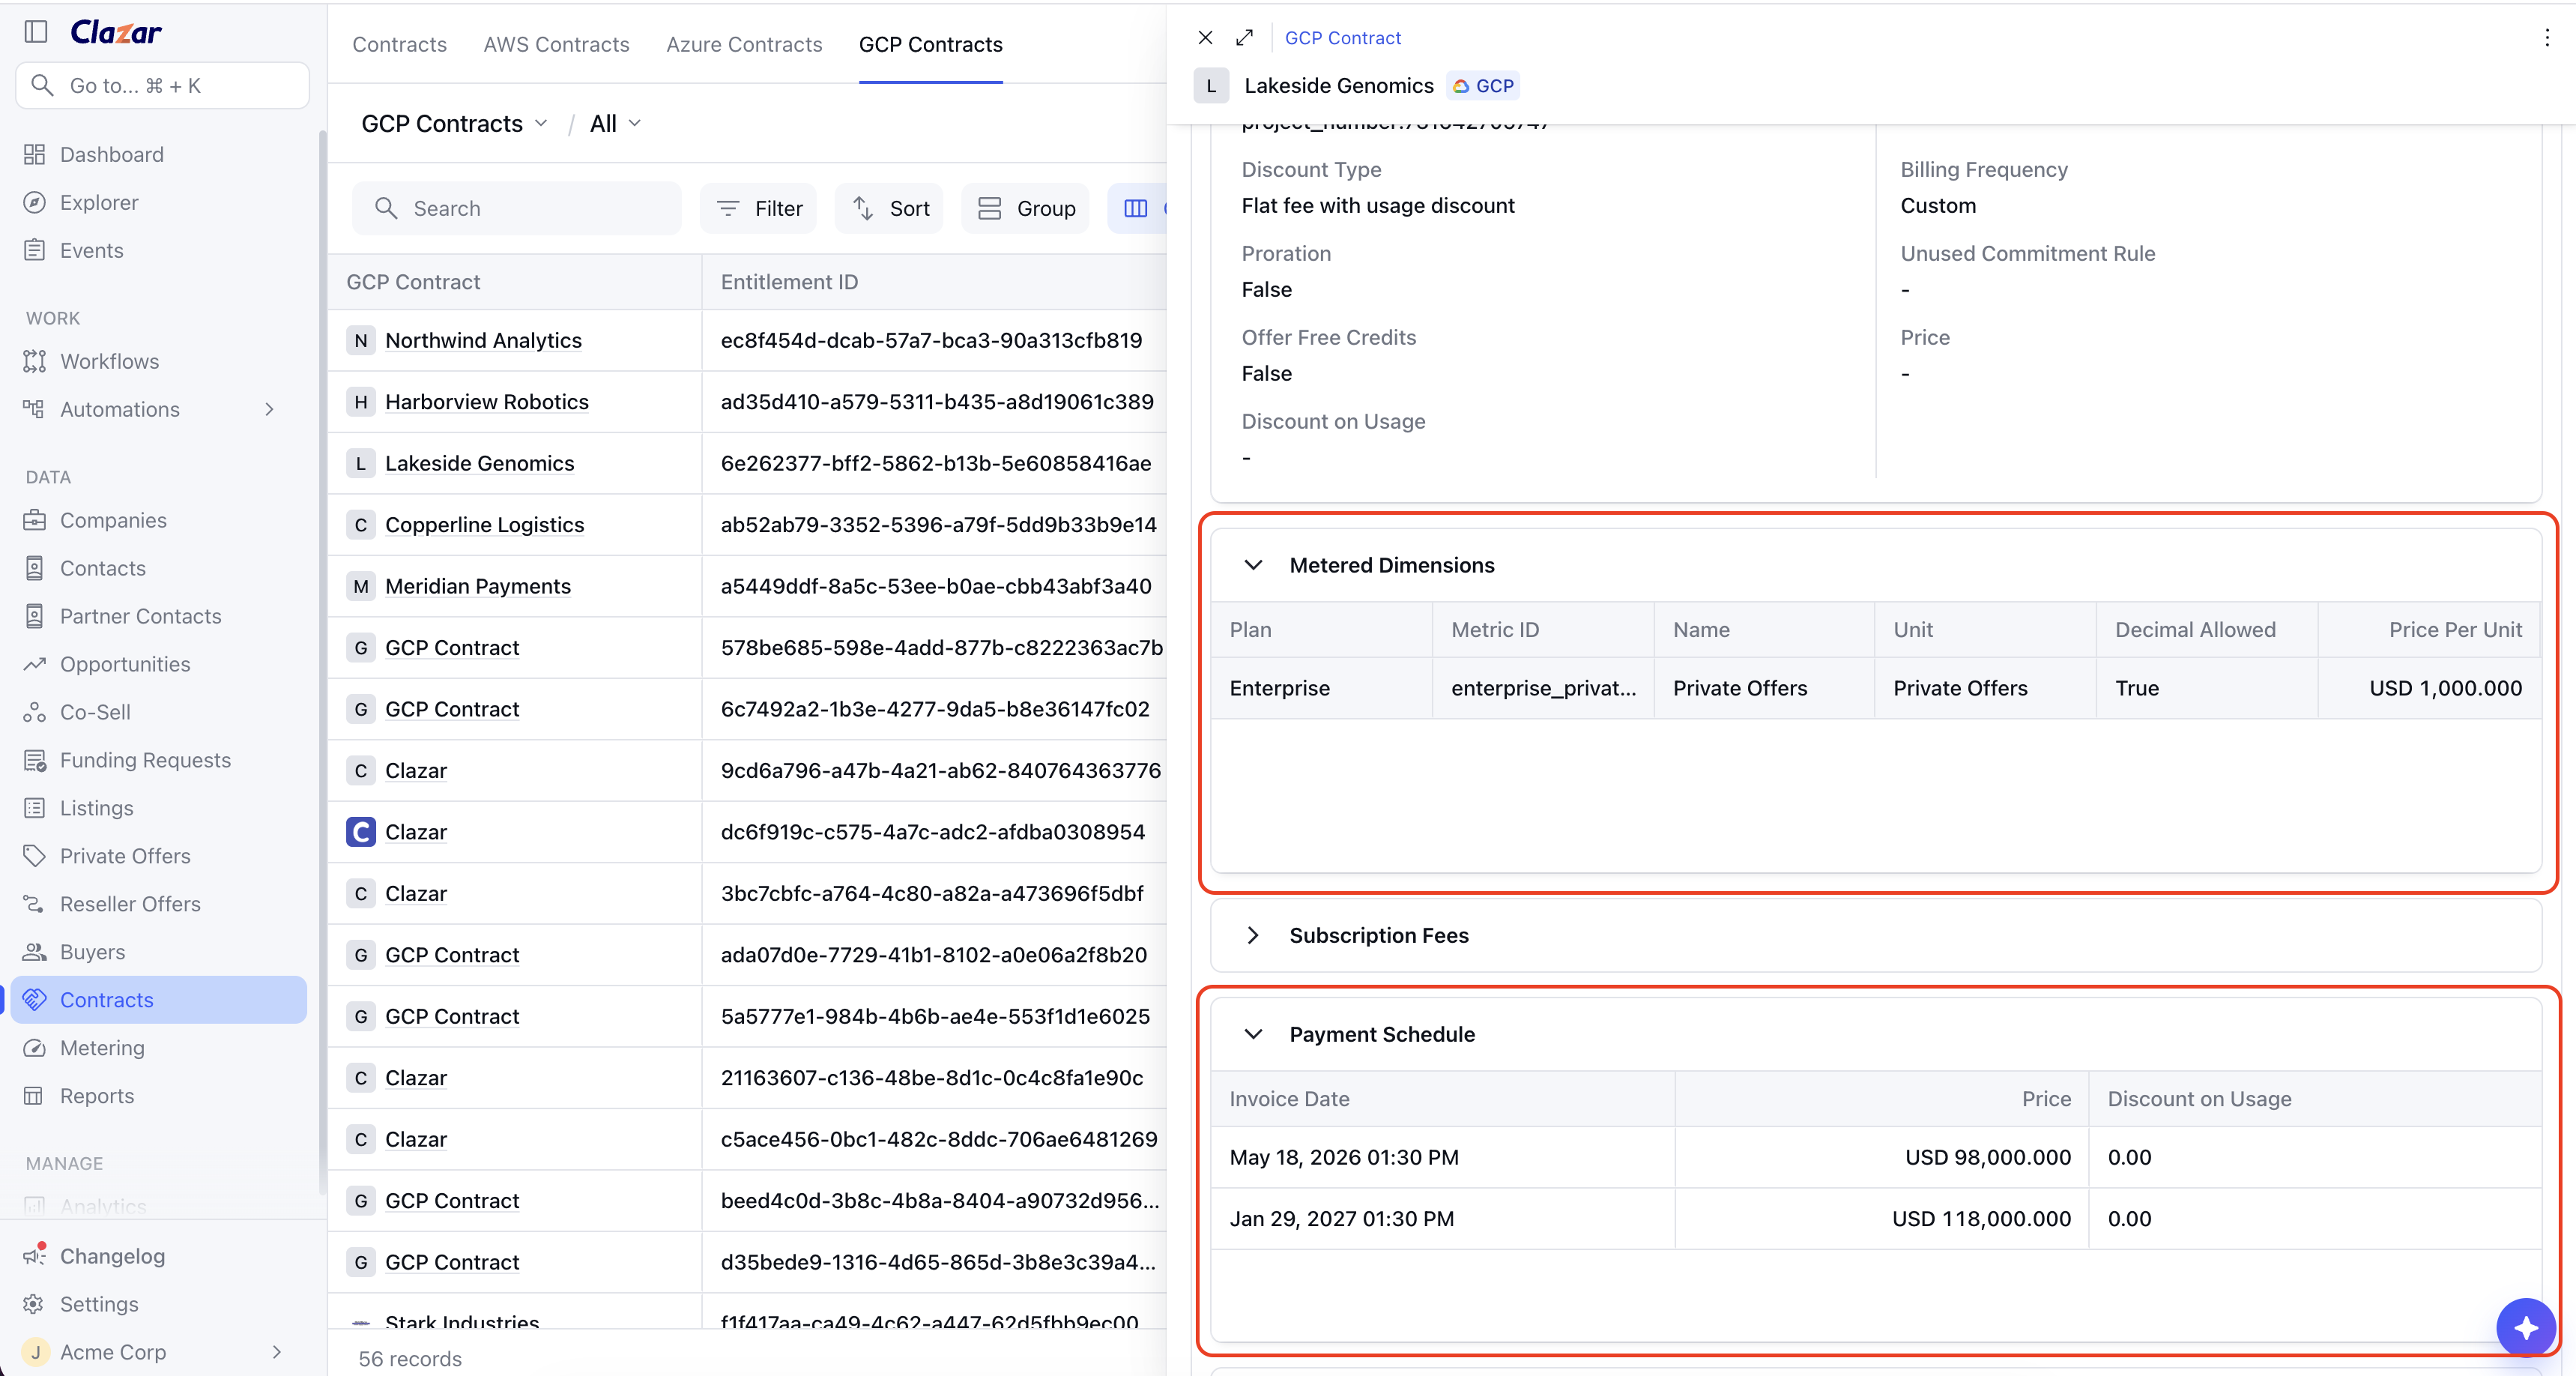
Task: Open Contacts in the sidebar
Action: [x=102, y=568]
